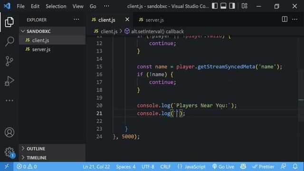Click the JS icon on server.js tab
This screenshot has width=304, height=171.
coord(141,19)
